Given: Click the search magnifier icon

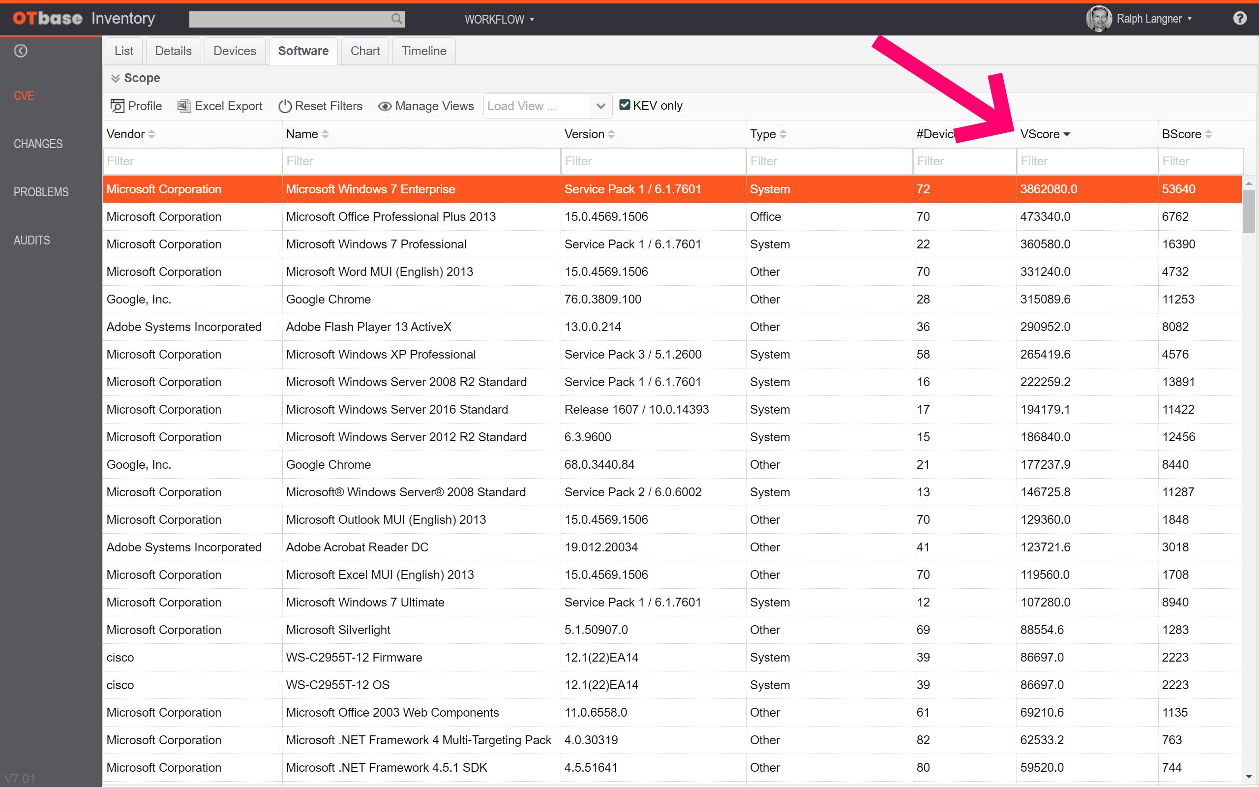Looking at the screenshot, I should (x=396, y=19).
